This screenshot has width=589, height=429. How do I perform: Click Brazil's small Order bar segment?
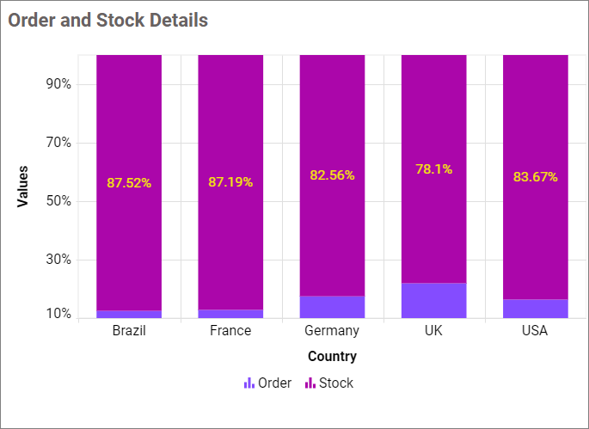[x=129, y=315]
